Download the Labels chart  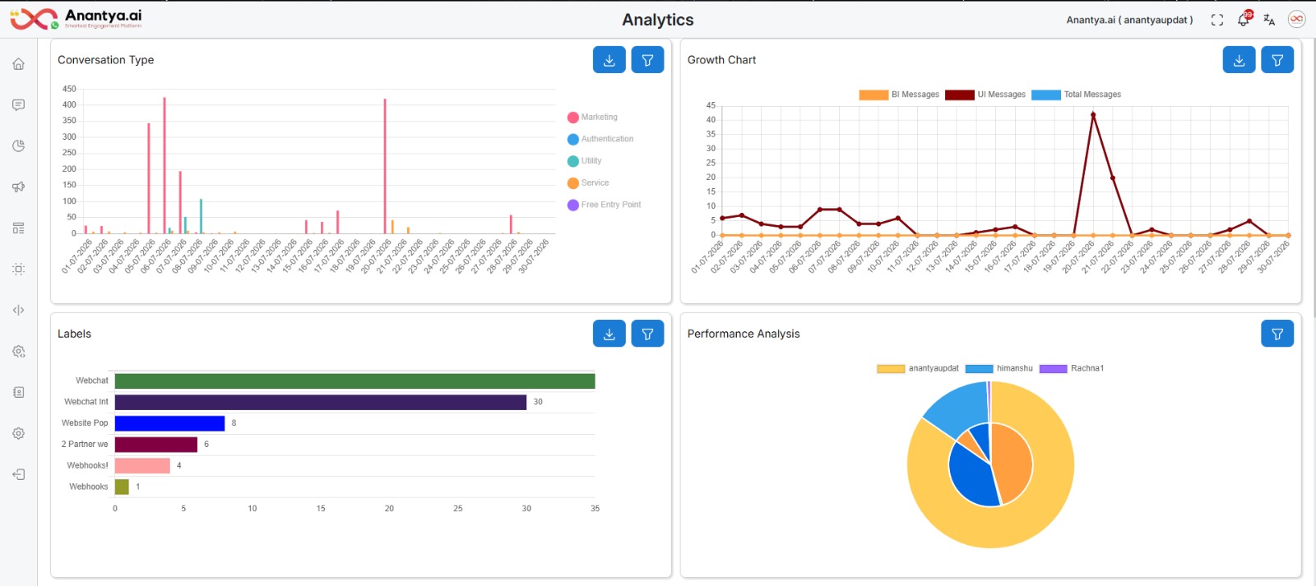(609, 334)
